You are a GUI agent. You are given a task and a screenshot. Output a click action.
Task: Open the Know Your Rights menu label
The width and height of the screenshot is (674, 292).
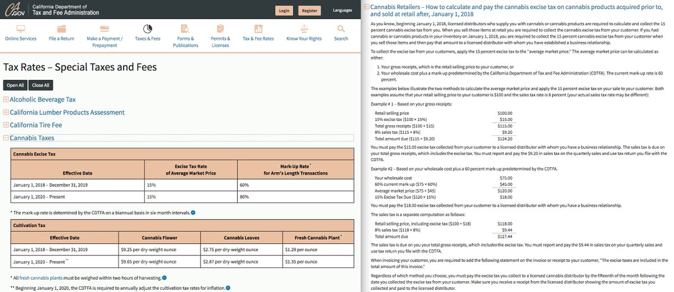pos(304,39)
